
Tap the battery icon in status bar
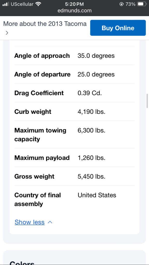tap(142, 4)
